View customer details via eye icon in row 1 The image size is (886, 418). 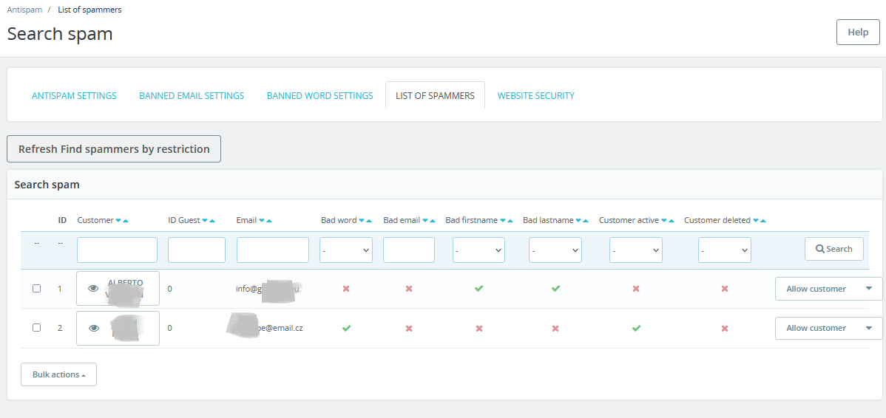[93, 288]
